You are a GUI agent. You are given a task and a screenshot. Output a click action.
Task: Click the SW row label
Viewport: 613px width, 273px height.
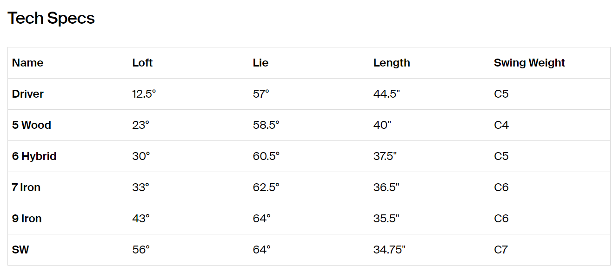[20, 250]
